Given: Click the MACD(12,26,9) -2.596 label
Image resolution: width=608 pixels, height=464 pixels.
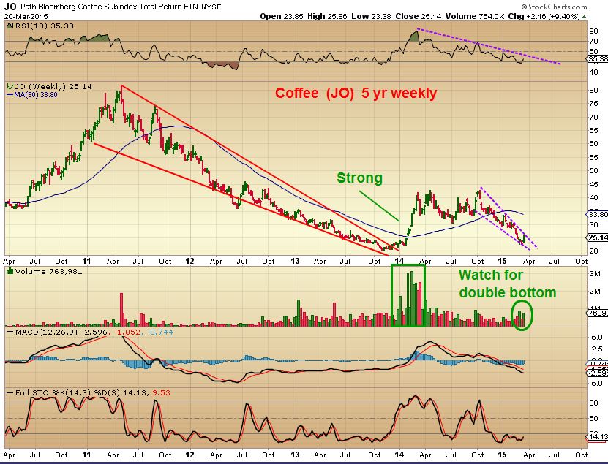Looking at the screenshot, I should (x=62, y=332).
